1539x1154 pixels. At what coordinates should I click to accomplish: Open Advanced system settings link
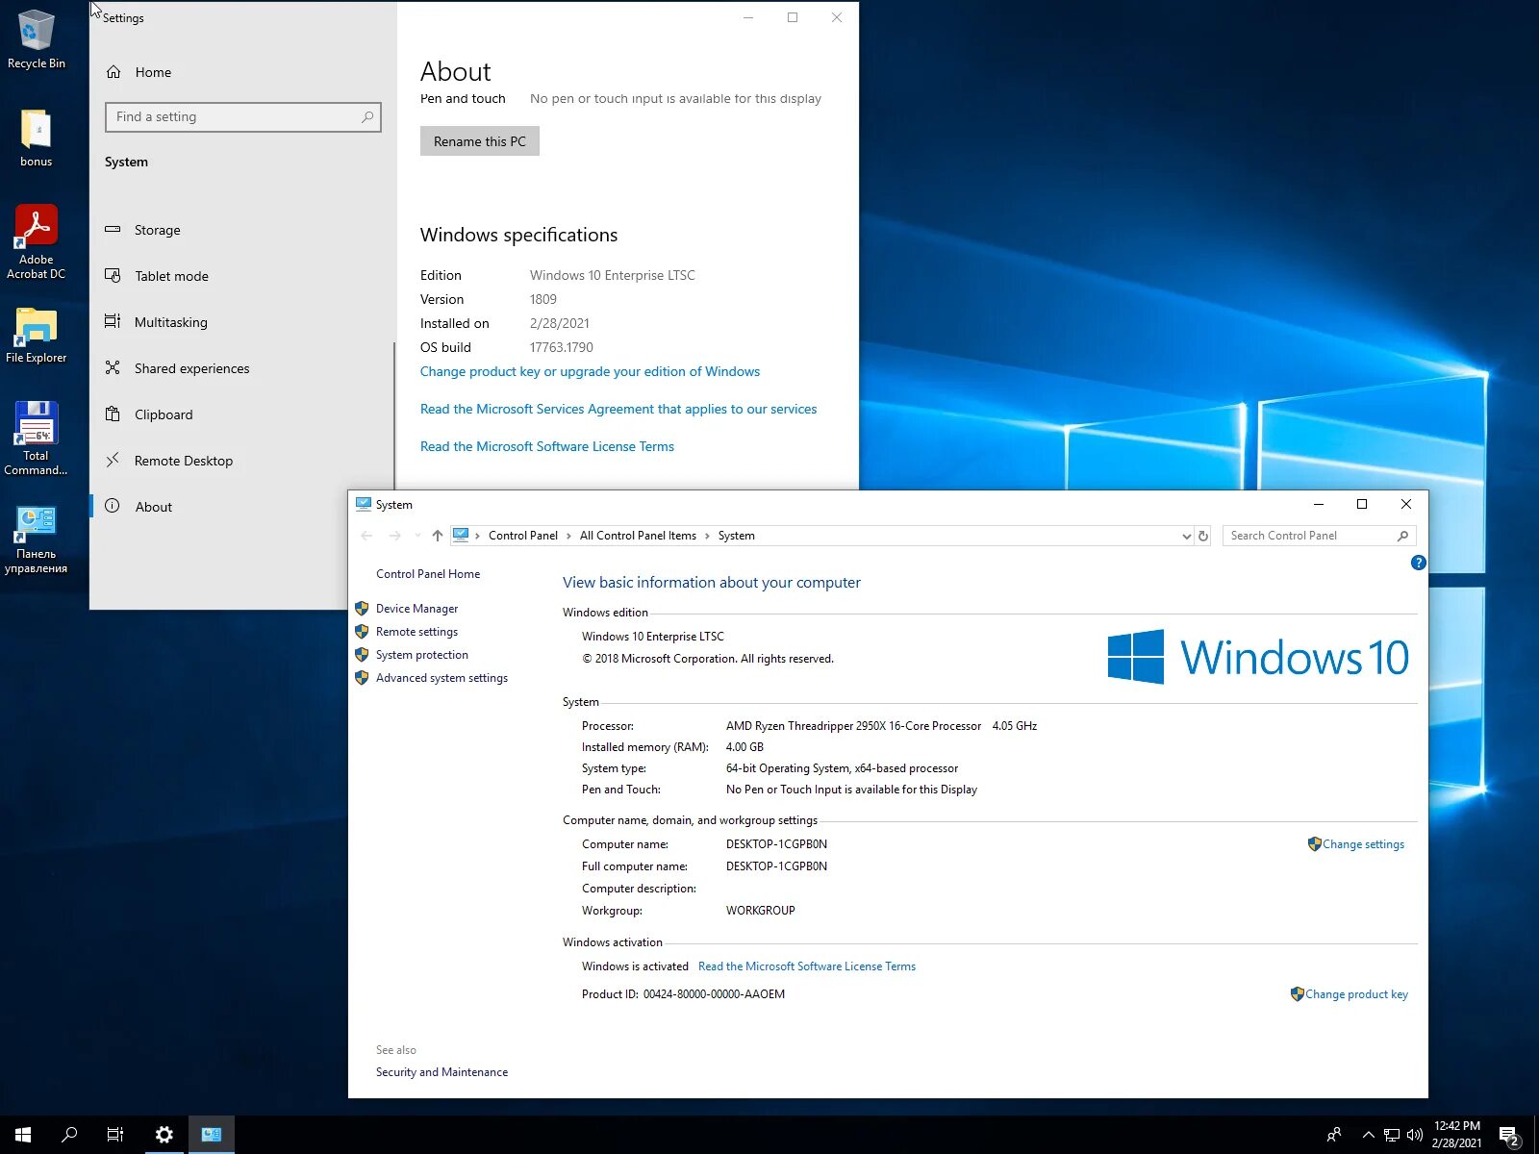click(x=442, y=678)
